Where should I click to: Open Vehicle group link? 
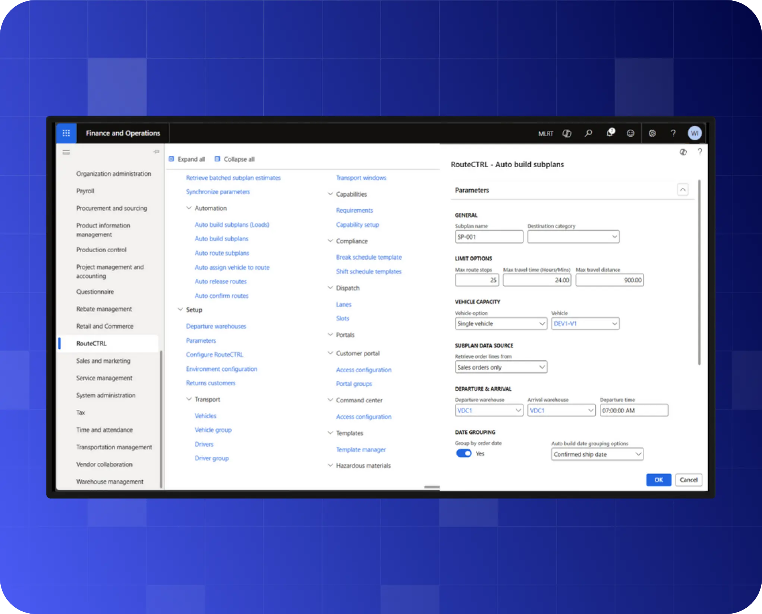(x=213, y=430)
